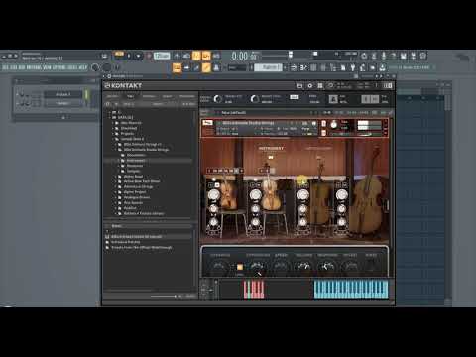476x357 pixels.
Task: Click the Kontakt rack view icon
Action: point(320,86)
